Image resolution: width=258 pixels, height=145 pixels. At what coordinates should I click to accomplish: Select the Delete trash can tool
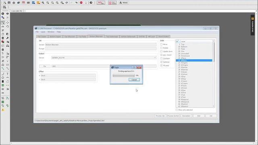pos(3,38)
